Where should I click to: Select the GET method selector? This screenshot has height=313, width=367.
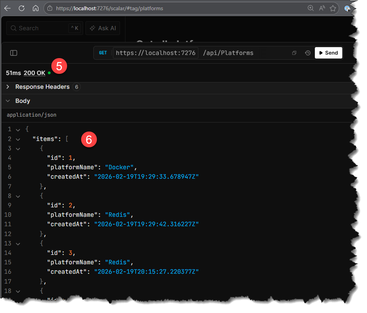tap(103, 53)
